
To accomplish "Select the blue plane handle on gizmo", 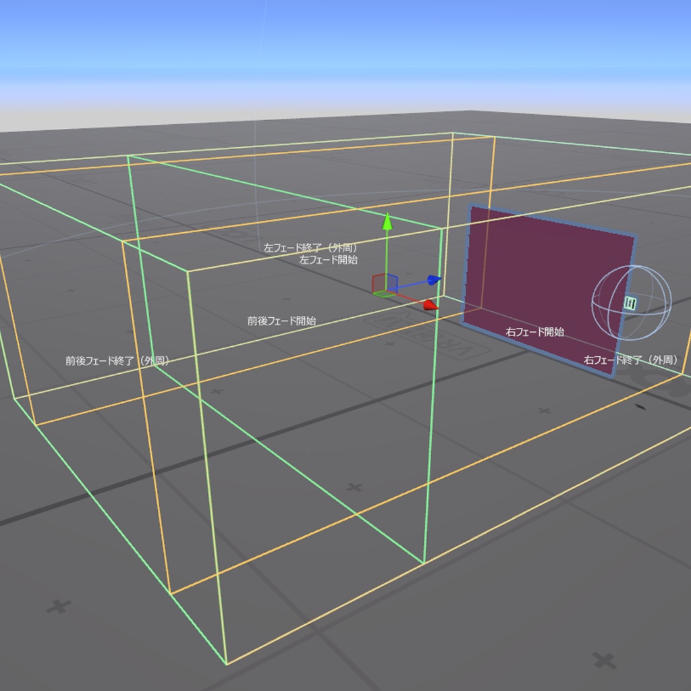I will tap(392, 282).
